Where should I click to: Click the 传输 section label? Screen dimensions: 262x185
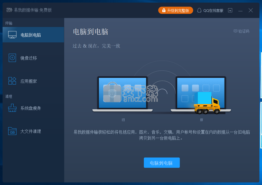pyautogui.click(x=9, y=23)
